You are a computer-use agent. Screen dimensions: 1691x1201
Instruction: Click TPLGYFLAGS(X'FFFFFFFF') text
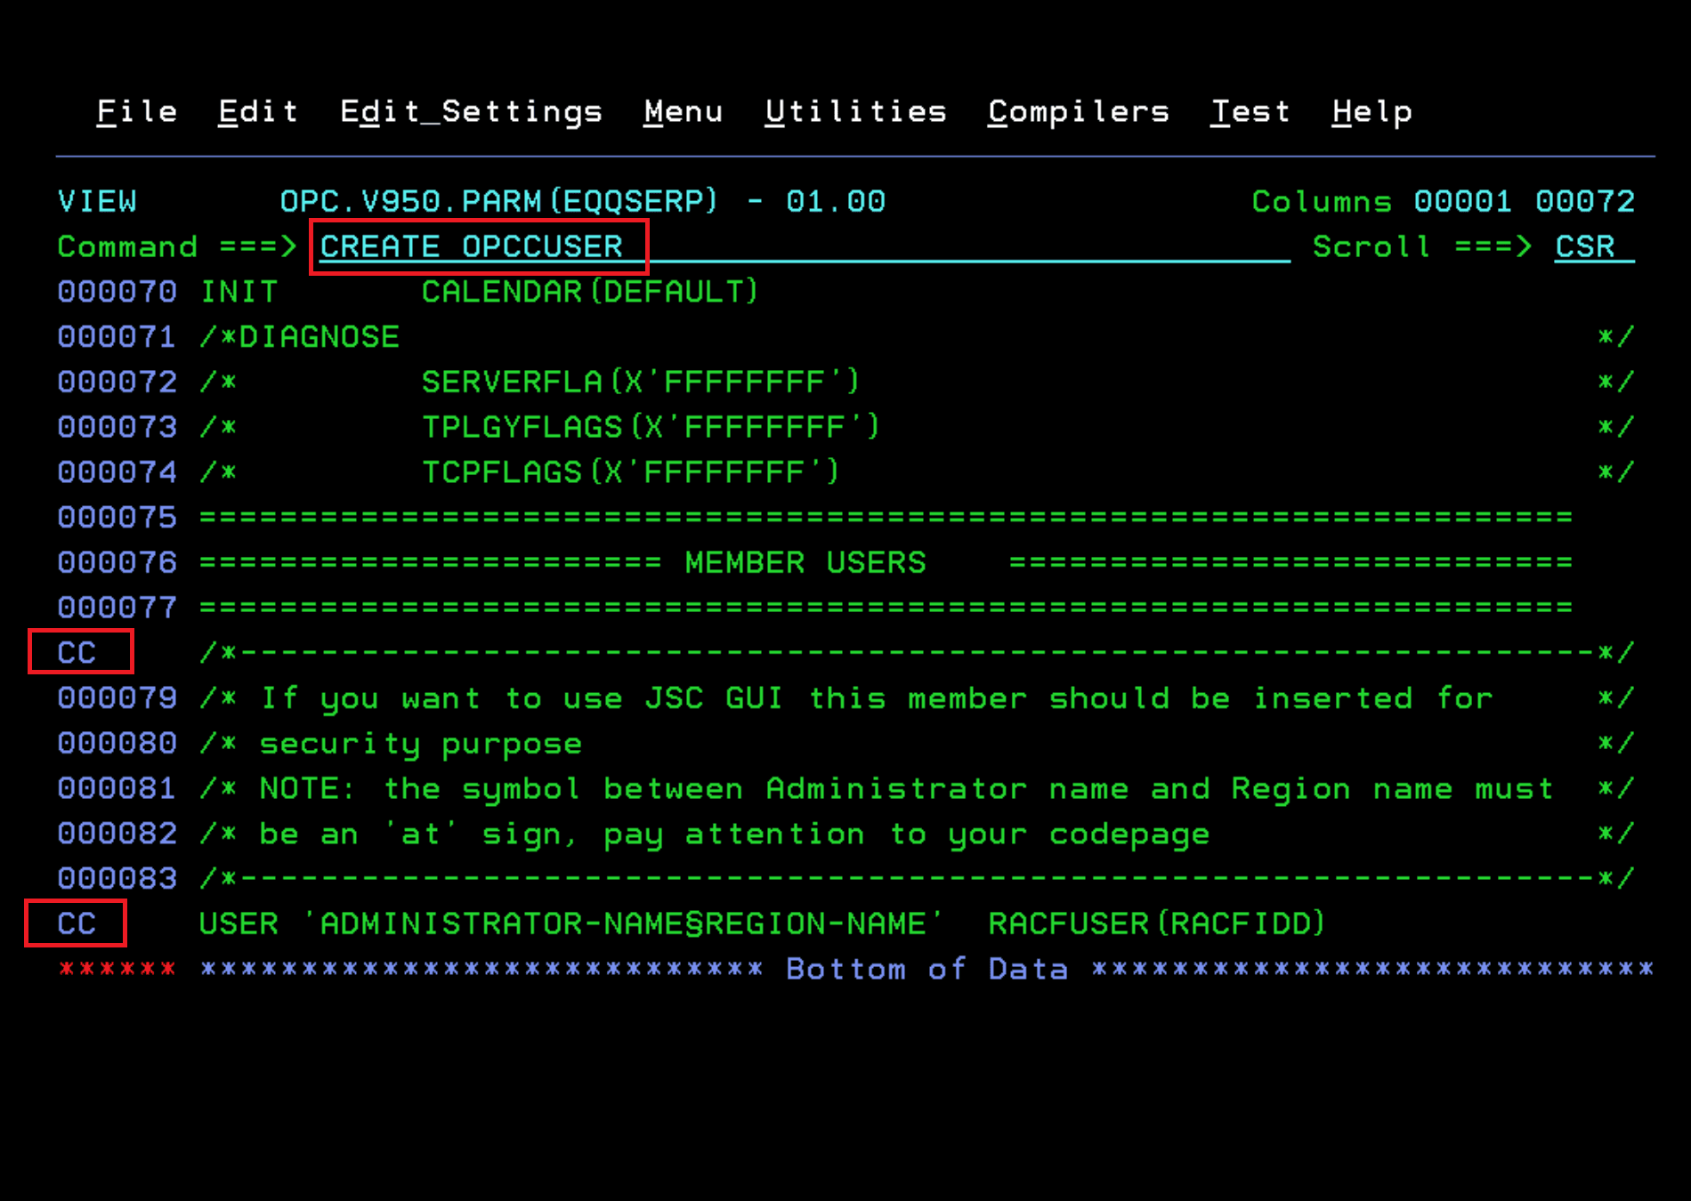pos(651,428)
